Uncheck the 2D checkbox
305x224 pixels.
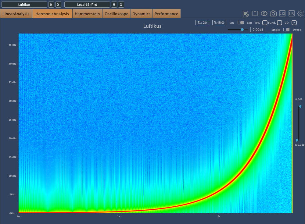pos(294,23)
